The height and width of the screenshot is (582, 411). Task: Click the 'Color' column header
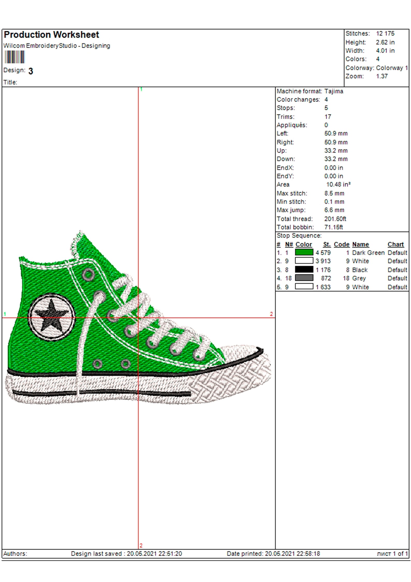click(304, 244)
